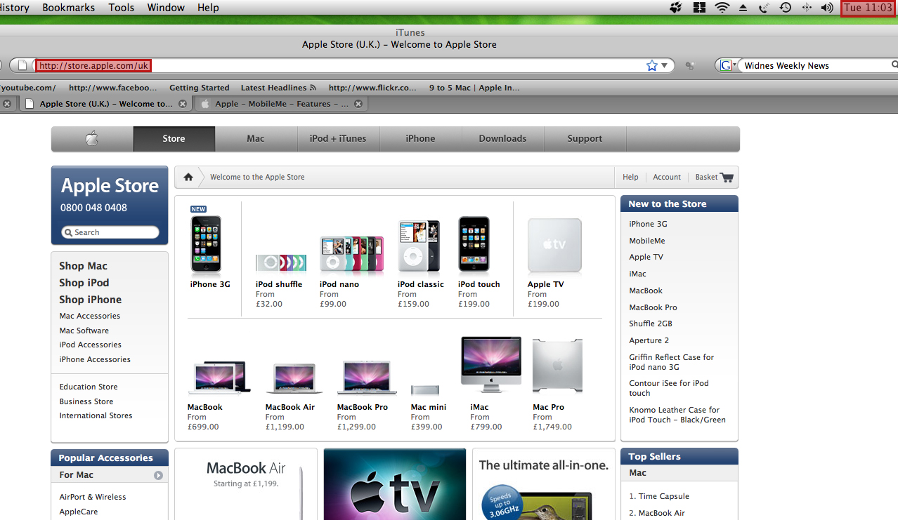Select the Store tab in site navigation
The height and width of the screenshot is (520, 898).
point(174,139)
